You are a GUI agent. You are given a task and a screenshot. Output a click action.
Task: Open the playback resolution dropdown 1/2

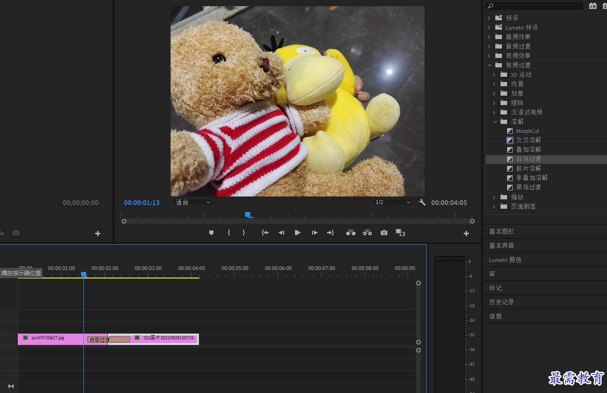[393, 203]
